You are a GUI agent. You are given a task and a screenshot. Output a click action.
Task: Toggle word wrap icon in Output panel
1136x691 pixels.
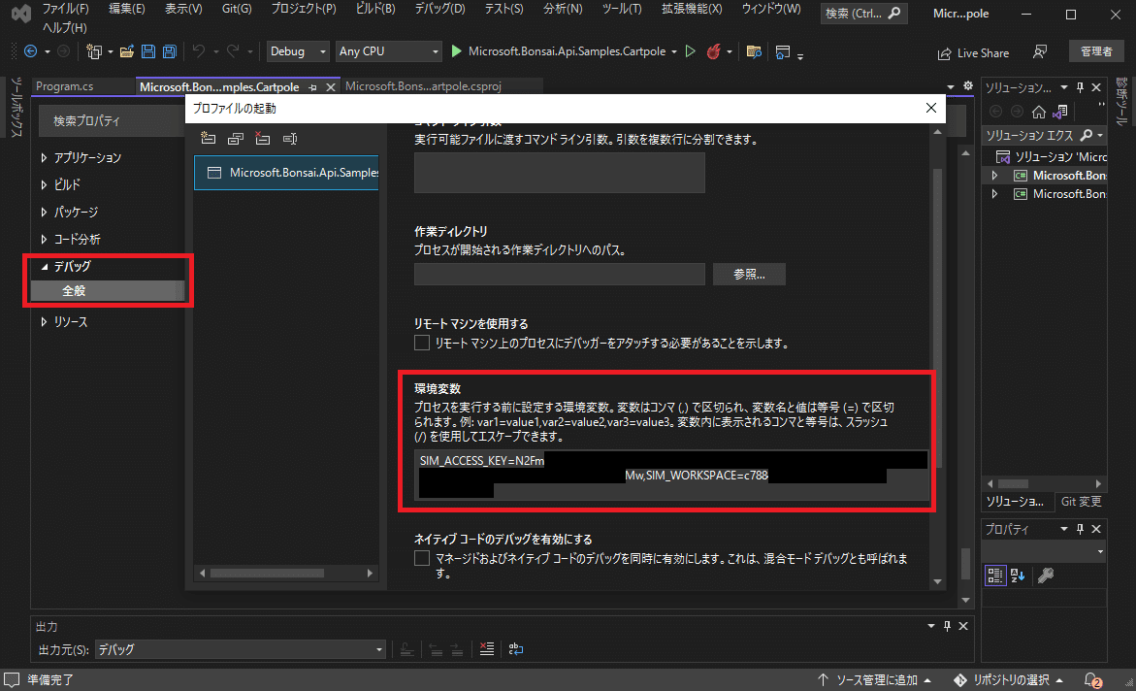click(516, 649)
